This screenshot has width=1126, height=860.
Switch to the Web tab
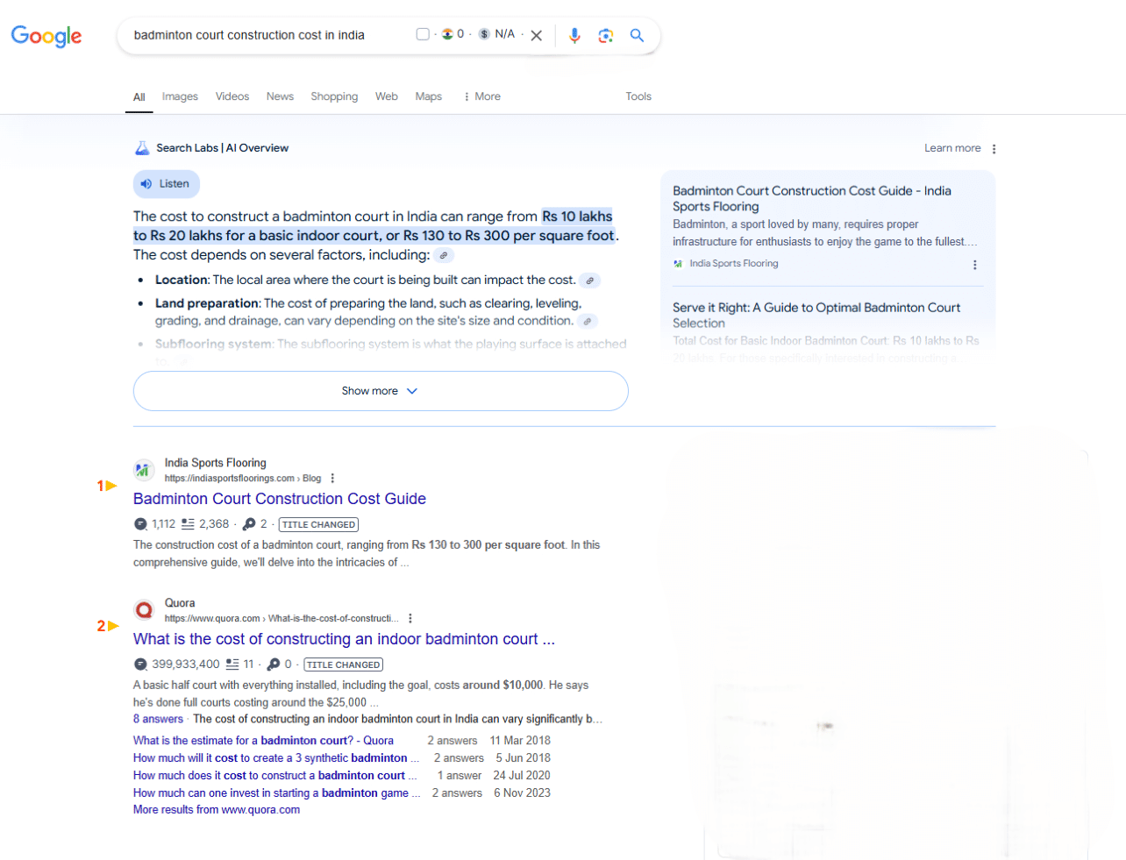click(387, 96)
